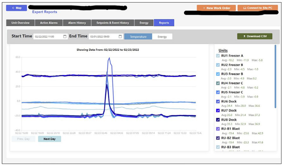The height and width of the screenshot is (165, 283).
Task: Toggle RU8 Dock checkbox
Action: 218,120
